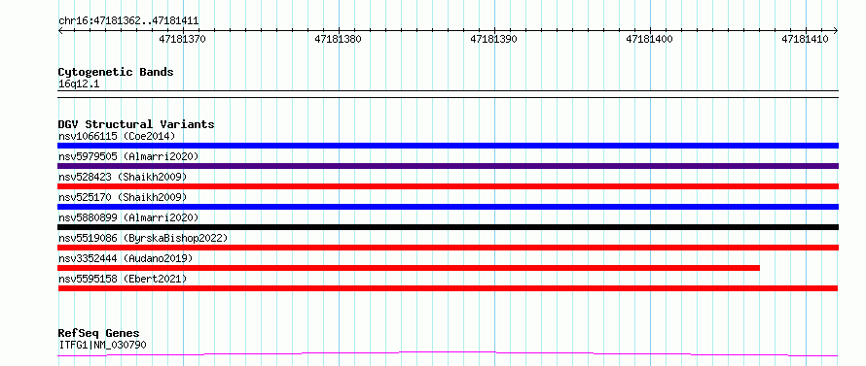Click the blue bar under nsv525170

(x=448, y=207)
